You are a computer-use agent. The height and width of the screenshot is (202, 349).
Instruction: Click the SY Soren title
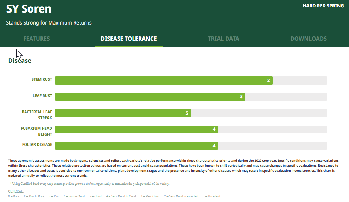pos(29,9)
